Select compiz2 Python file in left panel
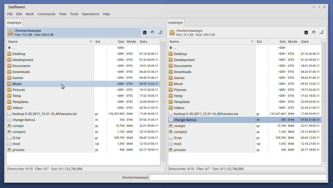This screenshot has height=188, width=333. tap(19, 132)
